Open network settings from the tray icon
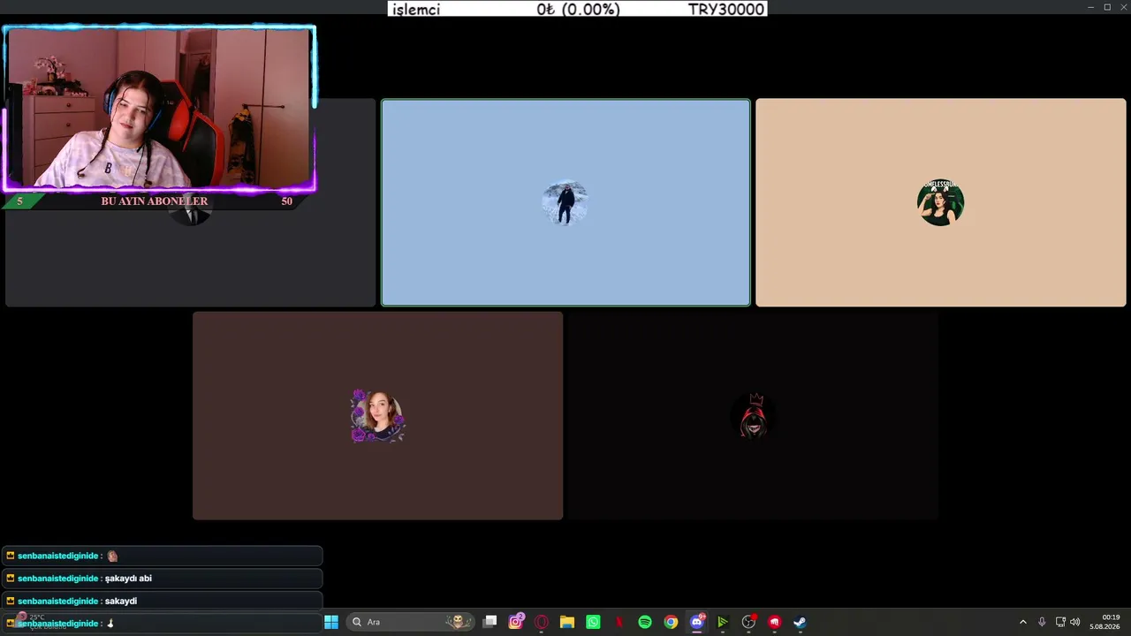The width and height of the screenshot is (1131, 636). [x=1060, y=622]
